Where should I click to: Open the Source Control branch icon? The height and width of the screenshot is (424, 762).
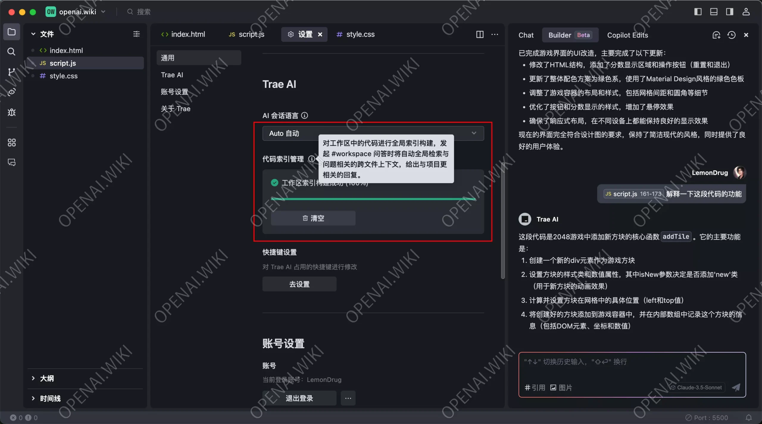(x=11, y=72)
